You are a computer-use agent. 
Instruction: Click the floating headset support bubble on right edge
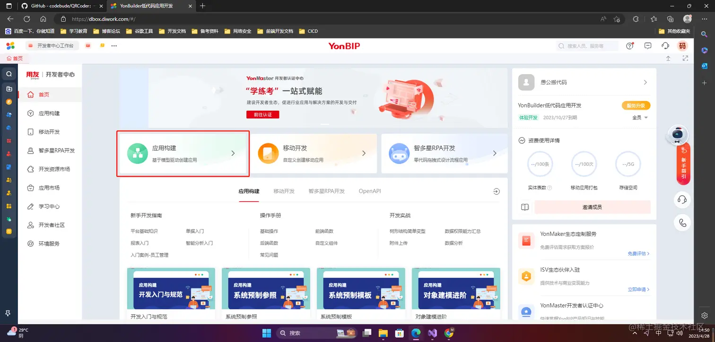pos(682,199)
